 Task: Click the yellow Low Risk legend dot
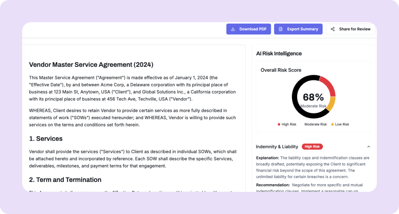[332, 124]
